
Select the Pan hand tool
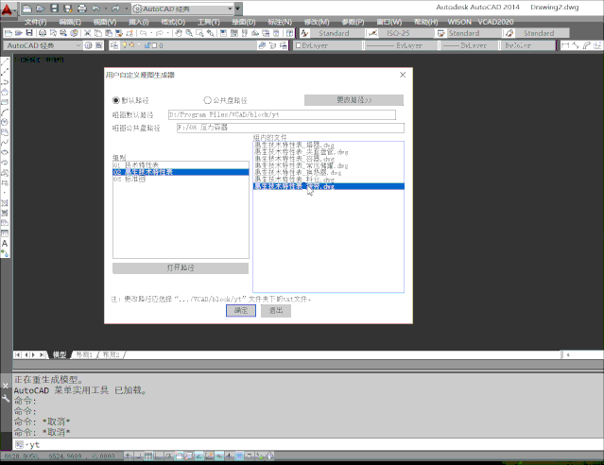pyautogui.click(x=179, y=33)
